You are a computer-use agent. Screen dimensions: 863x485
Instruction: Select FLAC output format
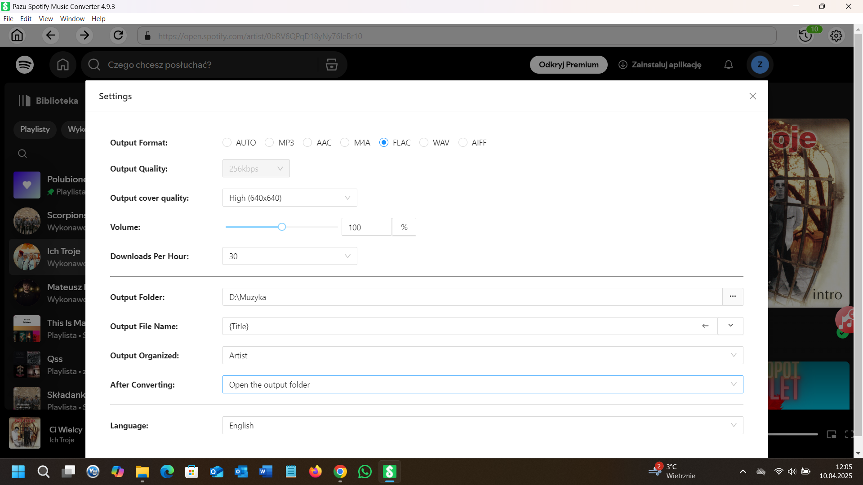tap(384, 142)
